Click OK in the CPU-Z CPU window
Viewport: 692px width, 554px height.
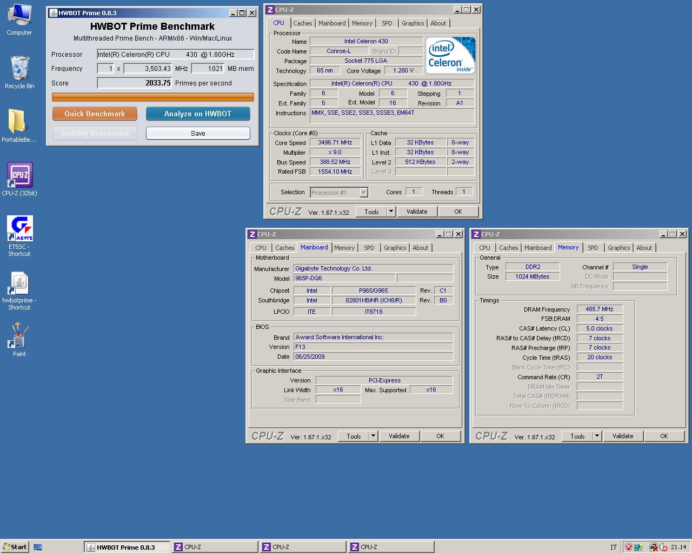[x=458, y=212]
